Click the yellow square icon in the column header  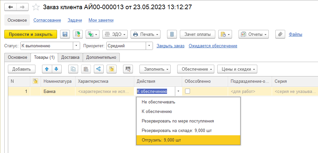35,81
